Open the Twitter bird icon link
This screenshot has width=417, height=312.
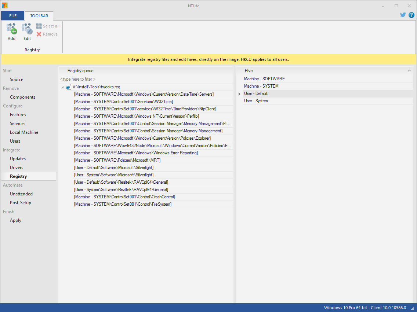[x=403, y=15]
